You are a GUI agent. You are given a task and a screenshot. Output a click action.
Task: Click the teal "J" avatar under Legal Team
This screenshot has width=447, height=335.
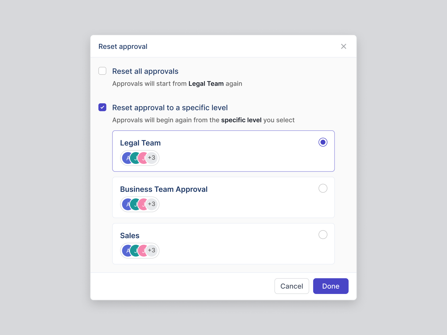135,158
